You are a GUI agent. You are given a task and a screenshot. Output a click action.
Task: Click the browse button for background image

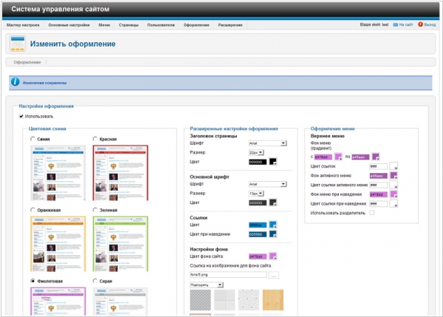pos(273,274)
